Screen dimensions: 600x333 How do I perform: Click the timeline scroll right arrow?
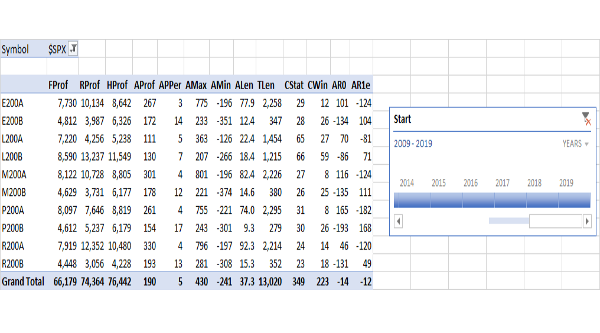pos(587,221)
